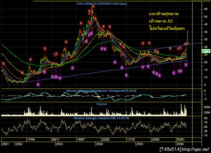This screenshot has width=211, height=153.
Task: Jump to year 2553 on timeline
Action: click(x=59, y=144)
